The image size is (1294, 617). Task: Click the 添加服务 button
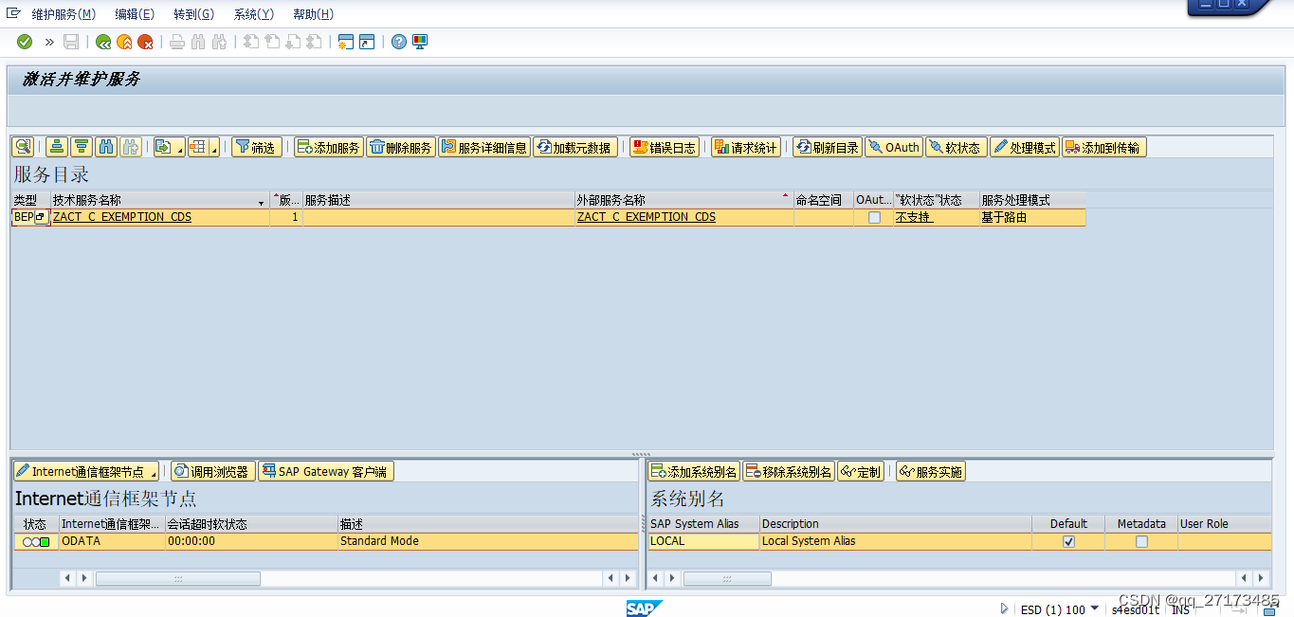coord(329,147)
